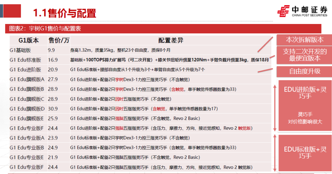The width and height of the screenshot is (332, 174).
Task: Click the 自由度升级 callout box
Action: [x=304, y=72]
